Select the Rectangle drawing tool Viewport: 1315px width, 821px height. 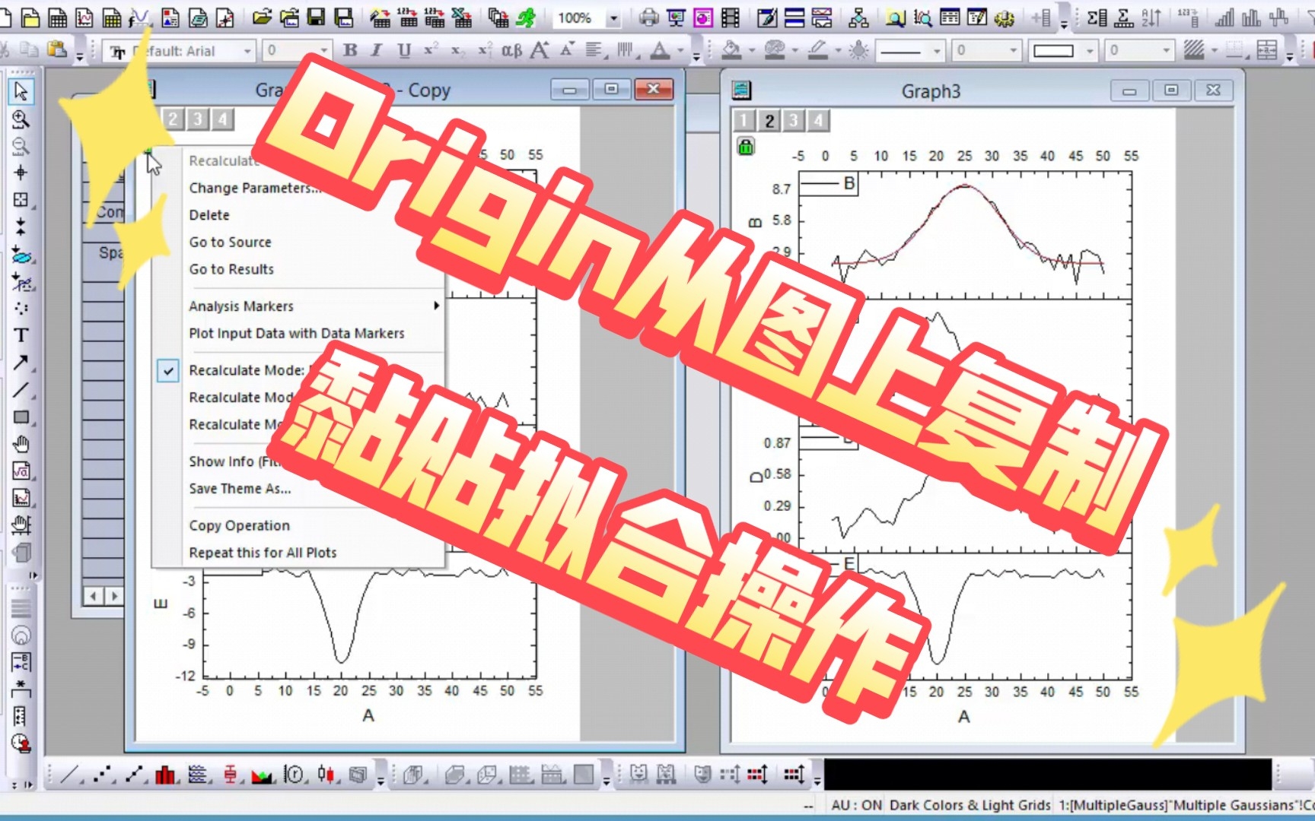[x=21, y=417]
